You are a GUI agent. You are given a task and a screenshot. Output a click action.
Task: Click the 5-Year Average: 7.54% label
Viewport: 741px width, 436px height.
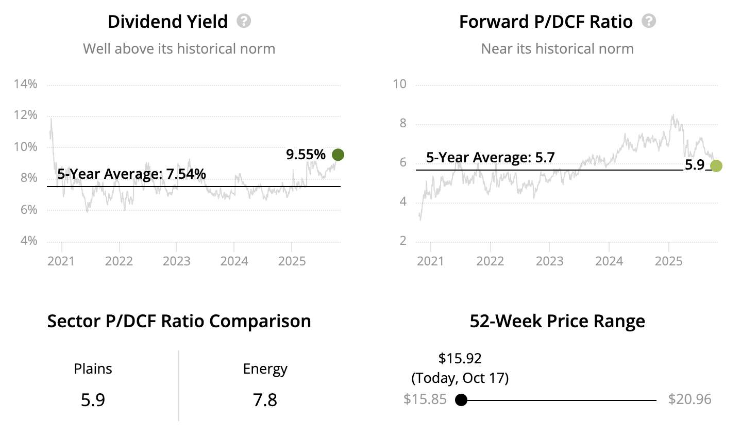(x=131, y=174)
